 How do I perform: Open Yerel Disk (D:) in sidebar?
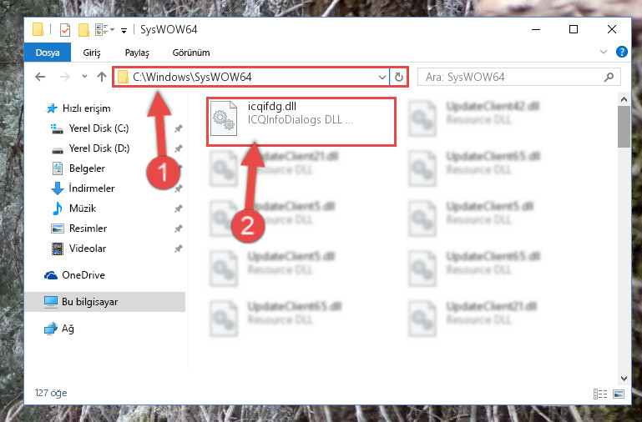(x=99, y=148)
